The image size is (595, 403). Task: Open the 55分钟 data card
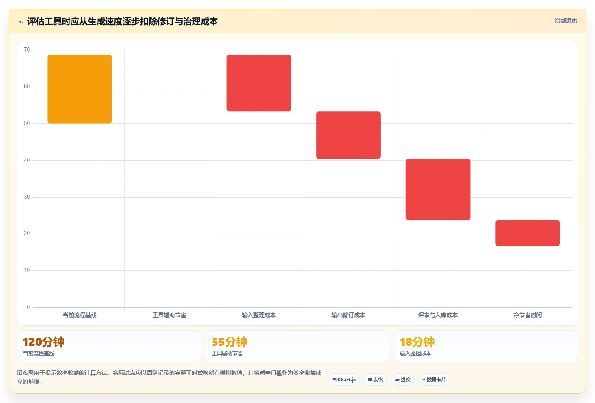pos(297,346)
